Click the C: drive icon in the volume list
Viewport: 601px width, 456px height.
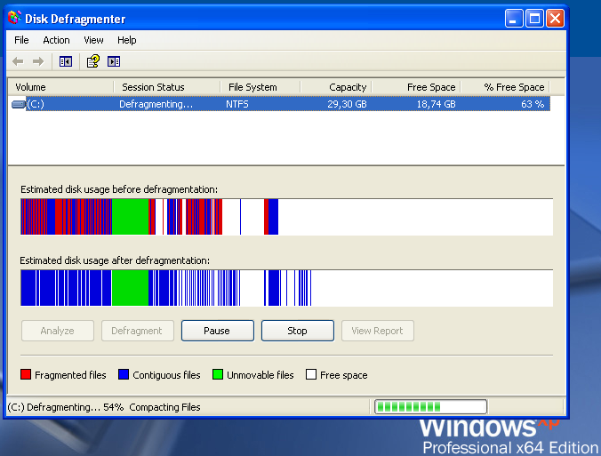click(19, 104)
